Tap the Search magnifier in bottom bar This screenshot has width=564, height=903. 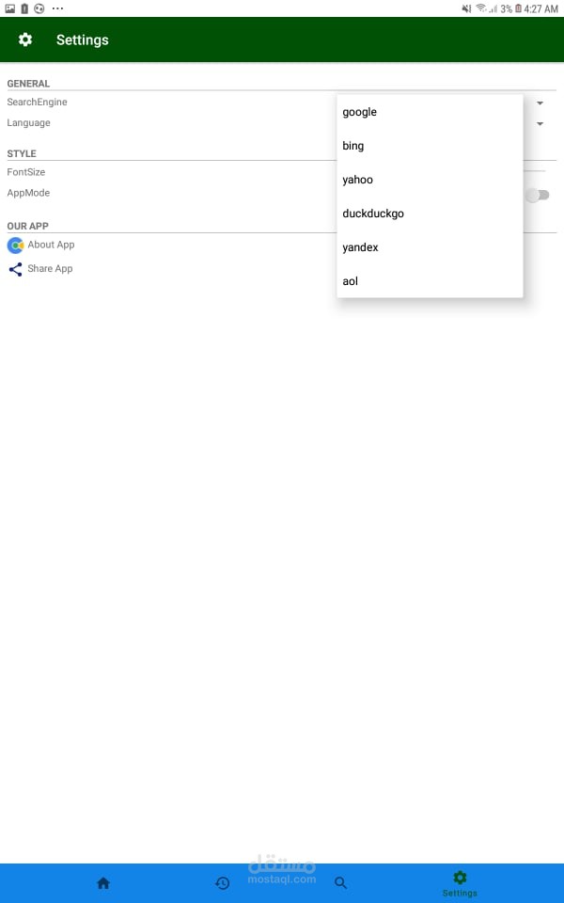tap(340, 883)
